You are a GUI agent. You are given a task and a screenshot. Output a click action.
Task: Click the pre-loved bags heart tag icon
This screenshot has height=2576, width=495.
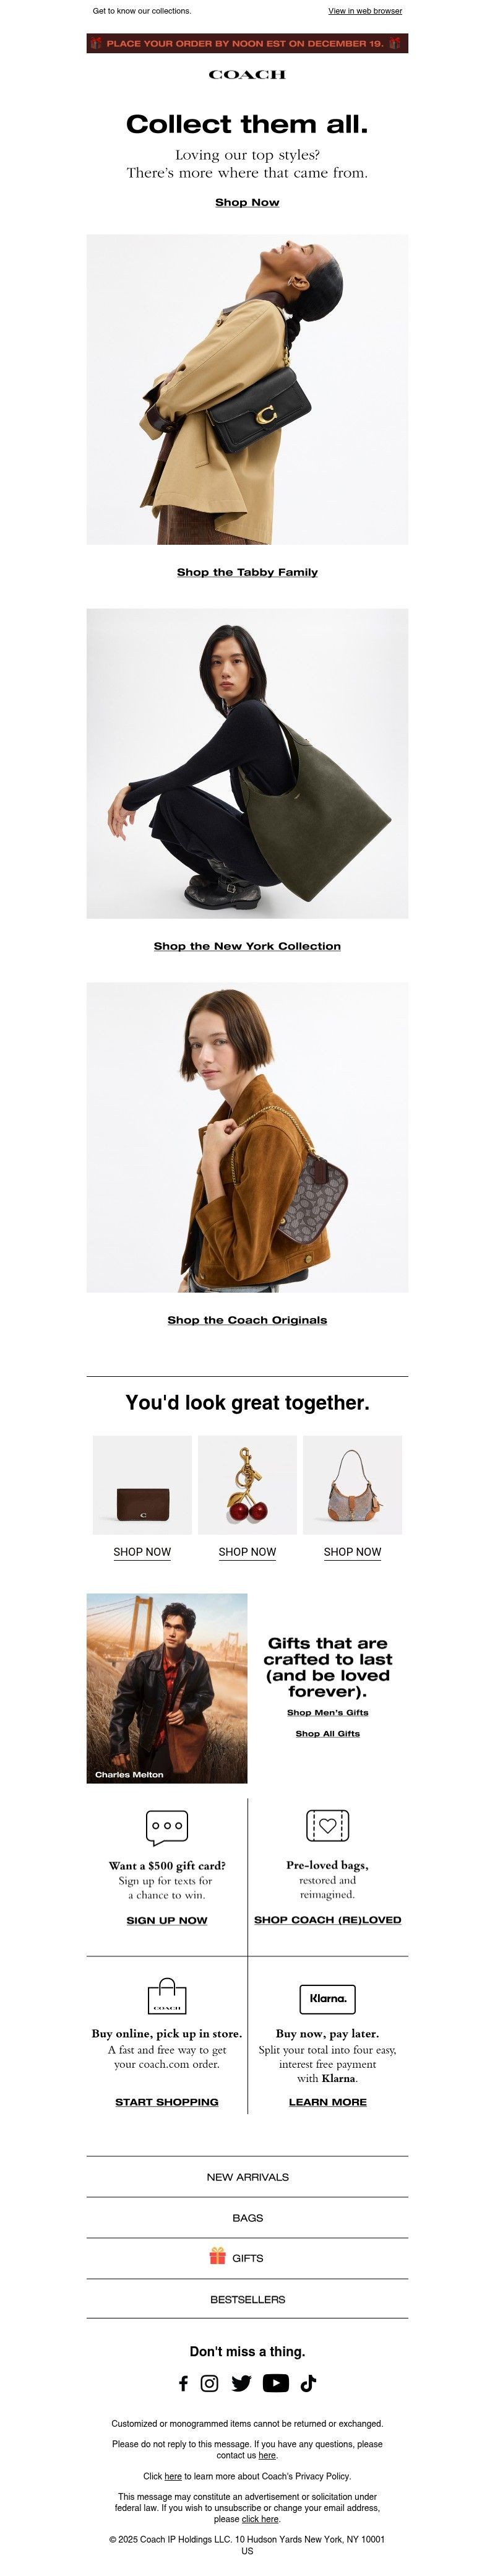328,1825
